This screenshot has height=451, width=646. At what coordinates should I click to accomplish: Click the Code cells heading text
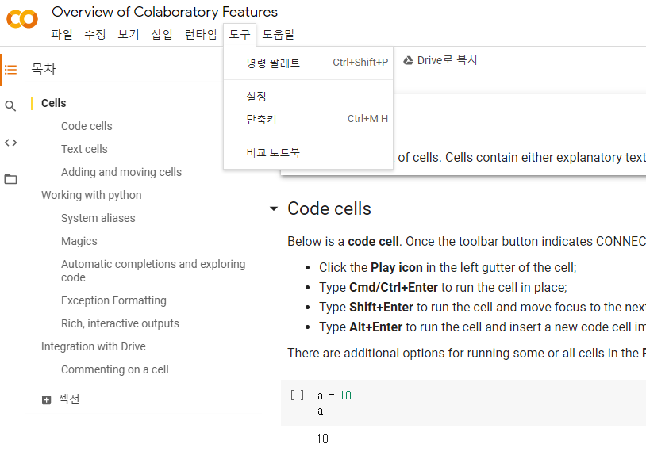coord(329,208)
